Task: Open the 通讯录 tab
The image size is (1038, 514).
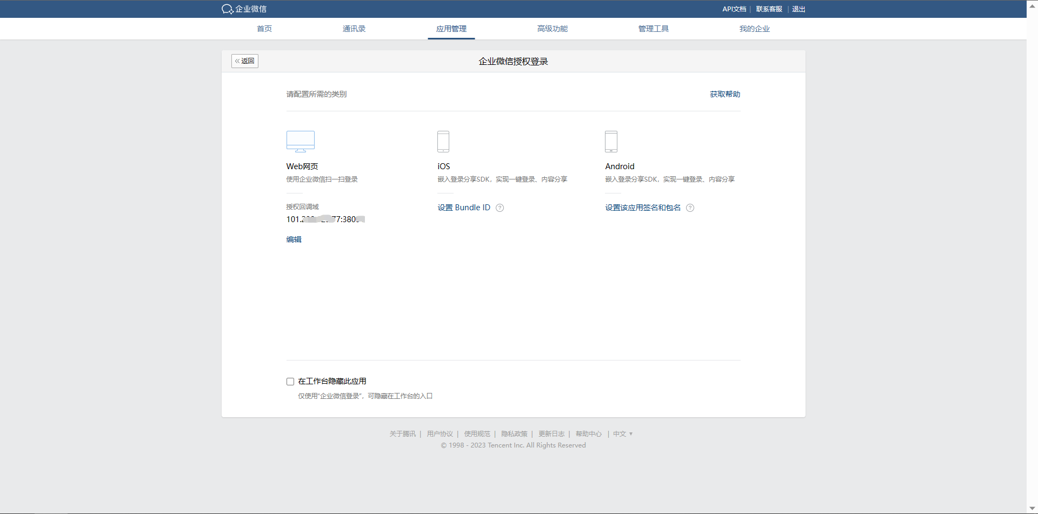Action: point(354,29)
